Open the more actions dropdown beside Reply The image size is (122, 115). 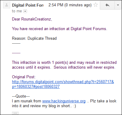pos(118,5)
